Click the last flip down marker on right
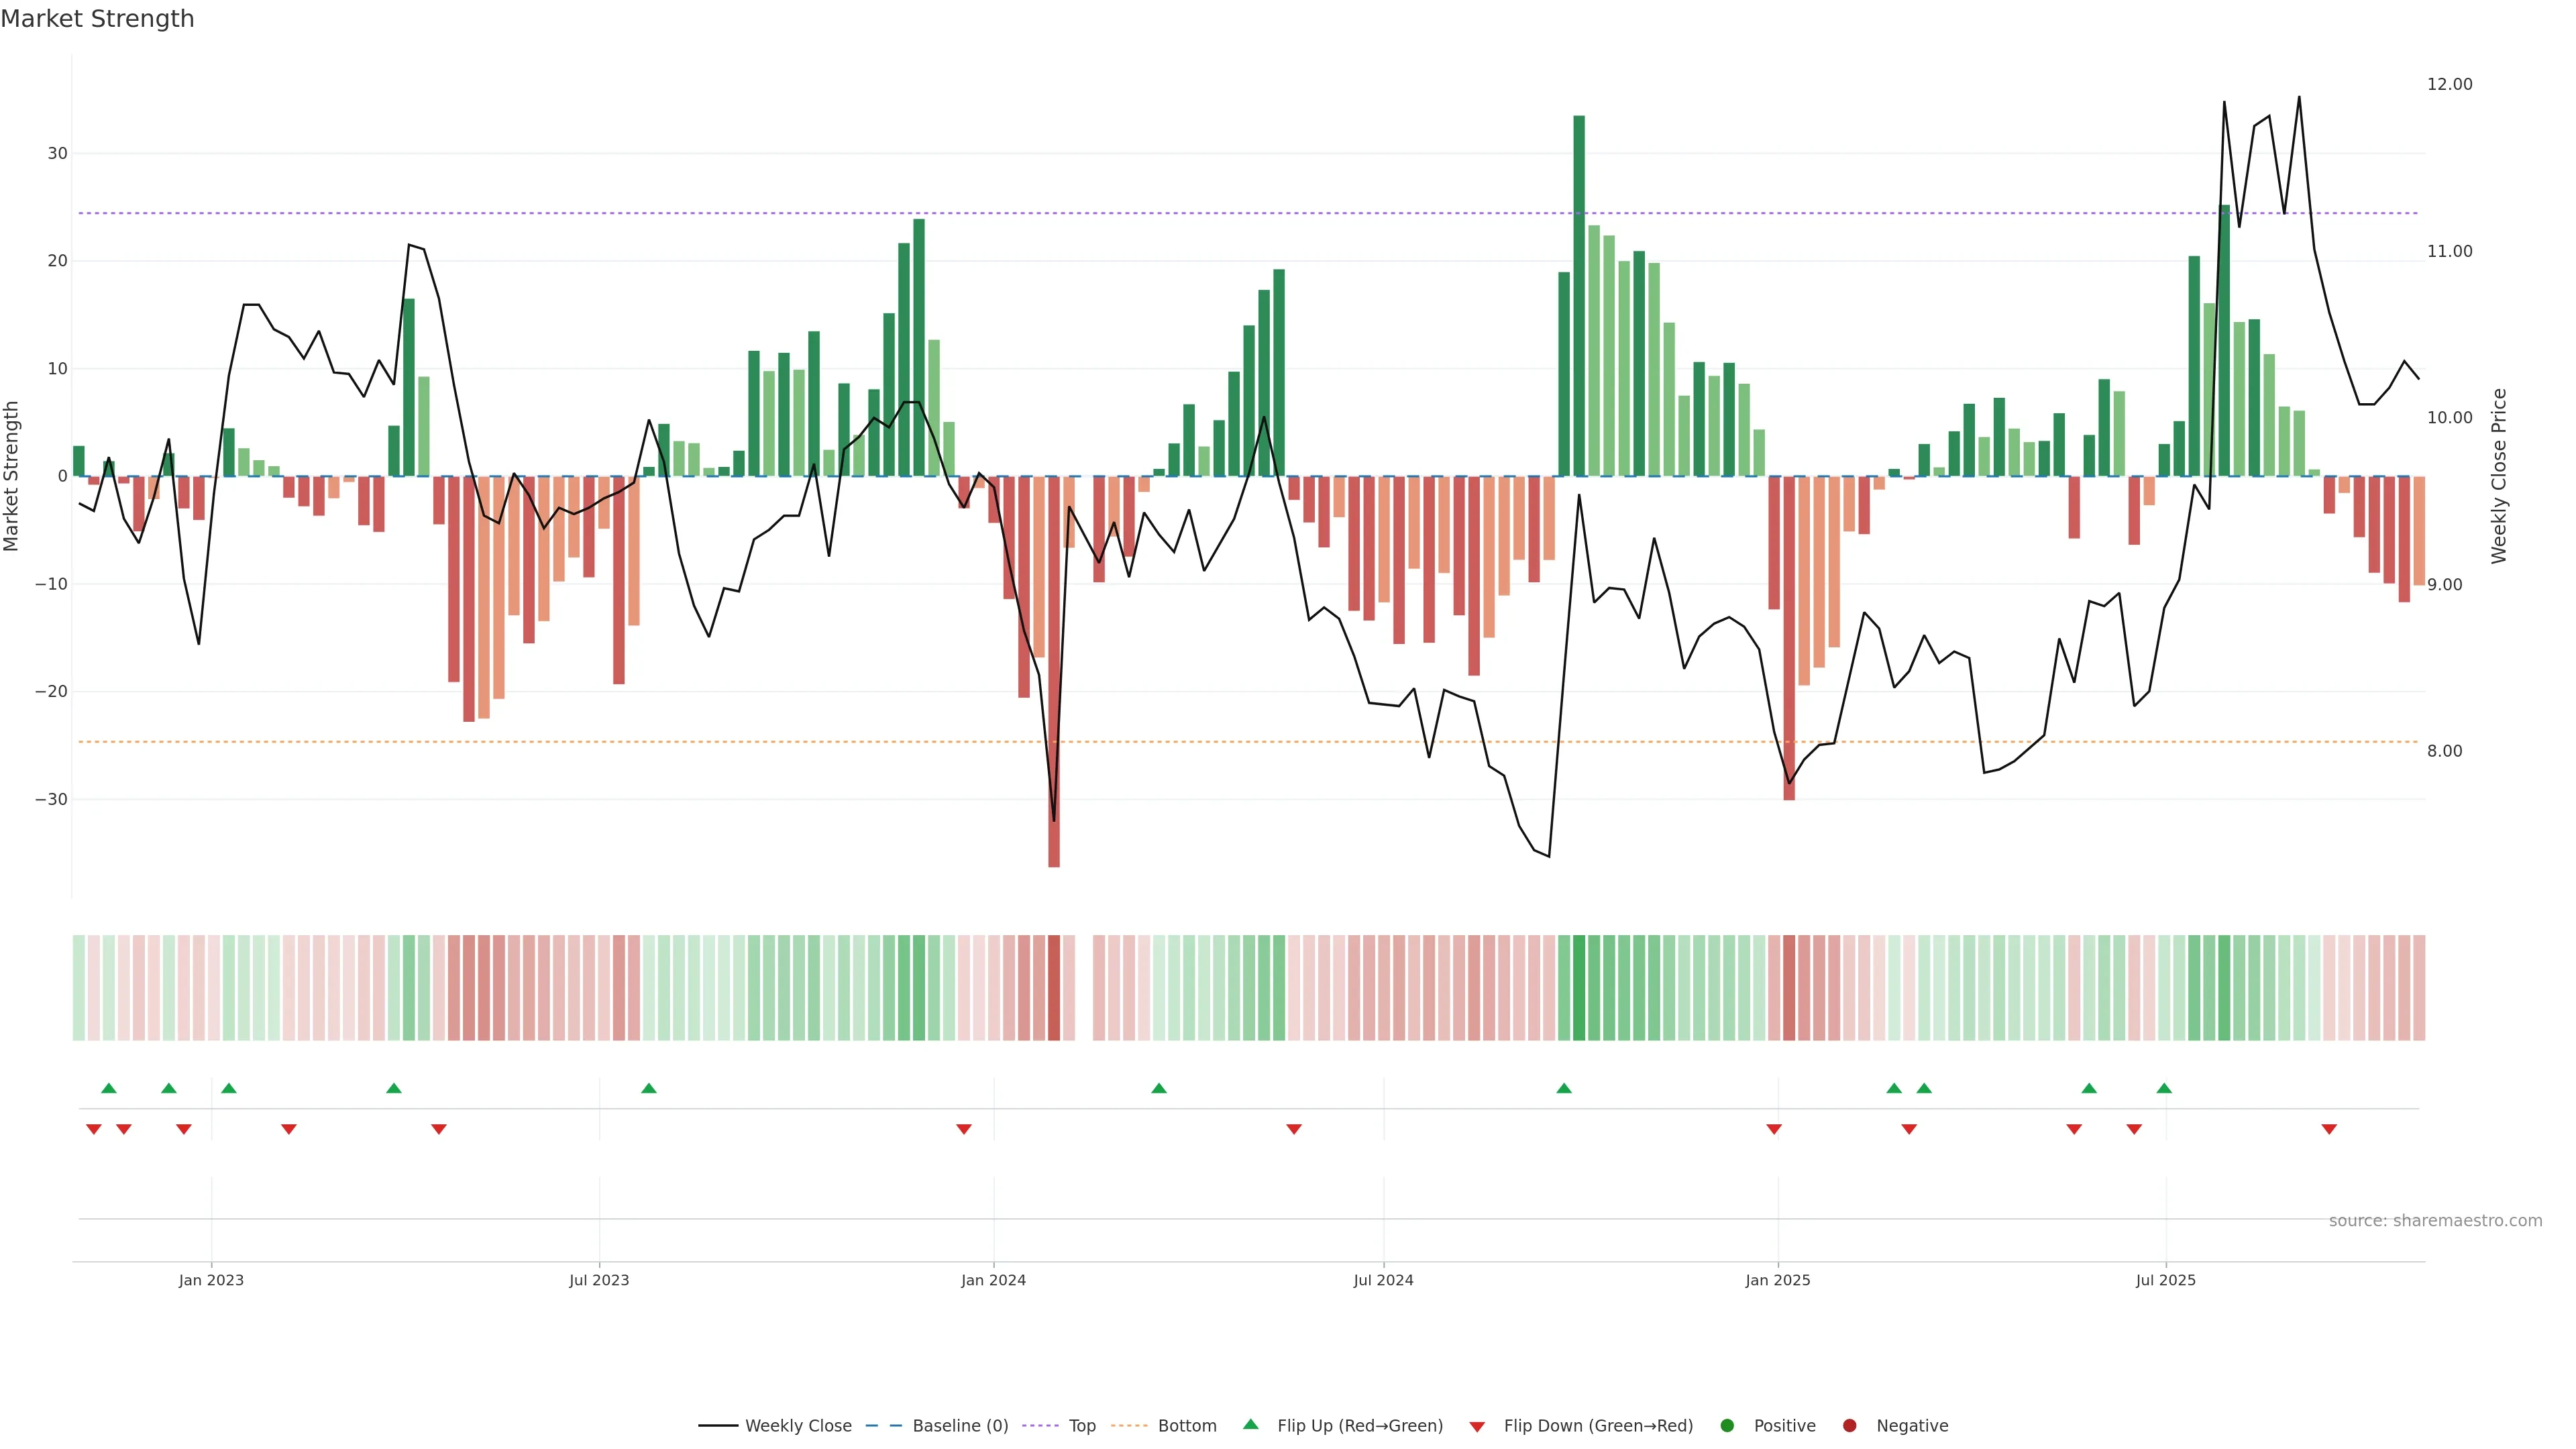2576x1449 pixels. pos(2329,1129)
